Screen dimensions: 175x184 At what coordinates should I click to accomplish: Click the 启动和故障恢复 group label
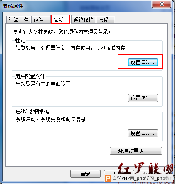32,112
